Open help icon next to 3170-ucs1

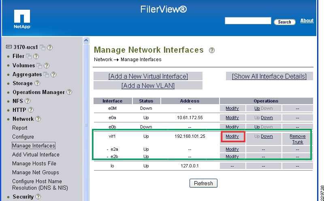pyautogui.click(x=49, y=47)
